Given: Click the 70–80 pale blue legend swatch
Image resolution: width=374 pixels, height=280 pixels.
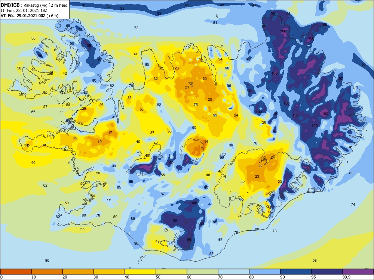Looking at the screenshot, I should (x=233, y=272).
